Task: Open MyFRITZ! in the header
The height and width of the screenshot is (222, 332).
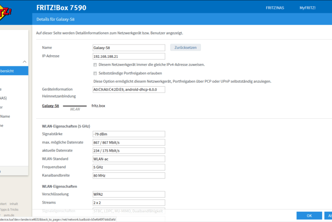Action: click(308, 8)
